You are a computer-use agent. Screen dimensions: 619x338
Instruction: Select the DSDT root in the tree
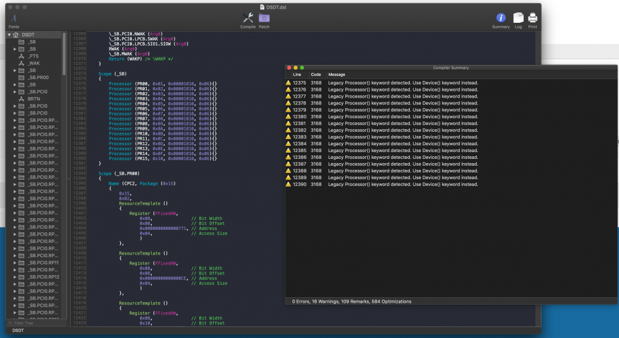[28, 35]
